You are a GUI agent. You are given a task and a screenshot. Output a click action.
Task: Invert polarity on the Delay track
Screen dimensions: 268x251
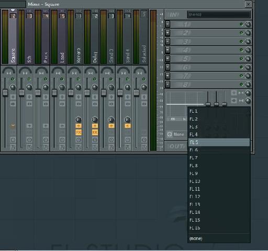(95, 97)
